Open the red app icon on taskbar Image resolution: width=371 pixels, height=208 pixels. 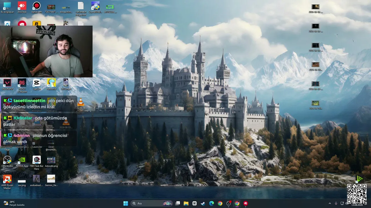pyautogui.click(x=245, y=203)
